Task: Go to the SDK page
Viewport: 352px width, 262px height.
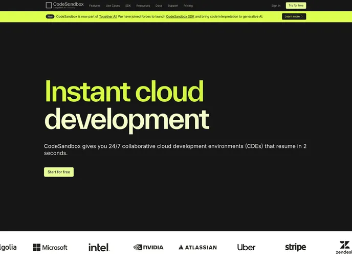Action: (128, 6)
